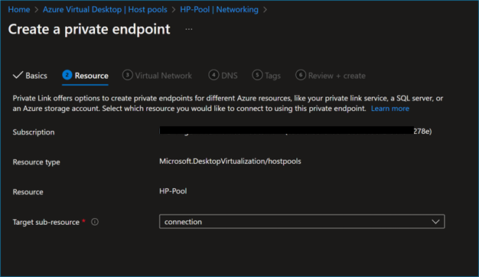Click the Target sub-resource info icon
479x277 pixels.
pyautogui.click(x=95, y=222)
